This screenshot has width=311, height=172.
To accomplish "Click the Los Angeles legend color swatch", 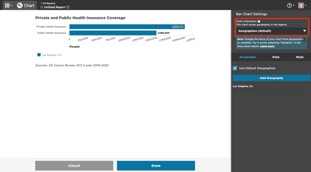I will (x=39, y=55).
